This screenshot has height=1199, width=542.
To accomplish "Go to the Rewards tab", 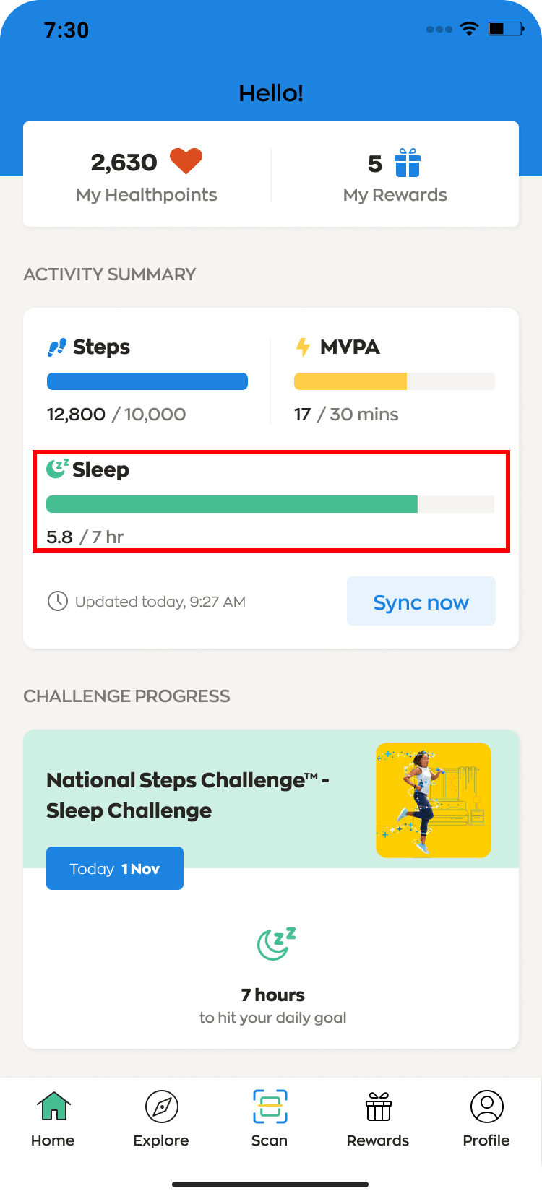I will coord(378,1118).
